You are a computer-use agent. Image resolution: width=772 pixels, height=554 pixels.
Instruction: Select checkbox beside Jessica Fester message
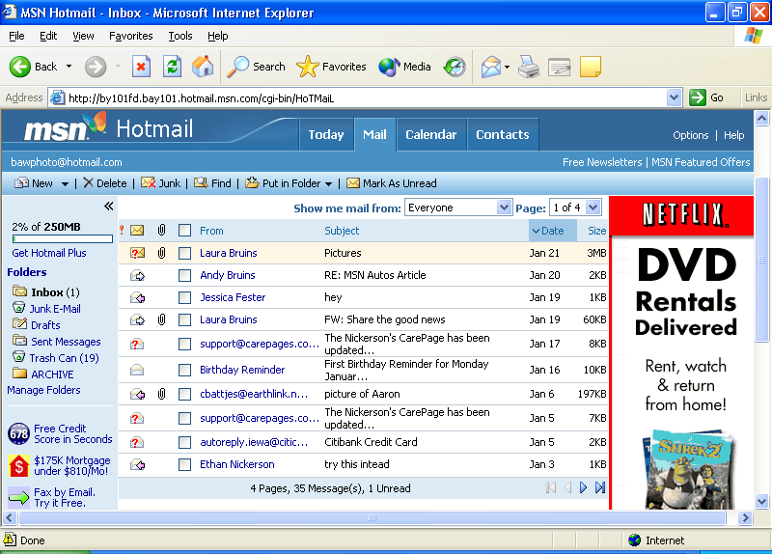[x=184, y=297]
